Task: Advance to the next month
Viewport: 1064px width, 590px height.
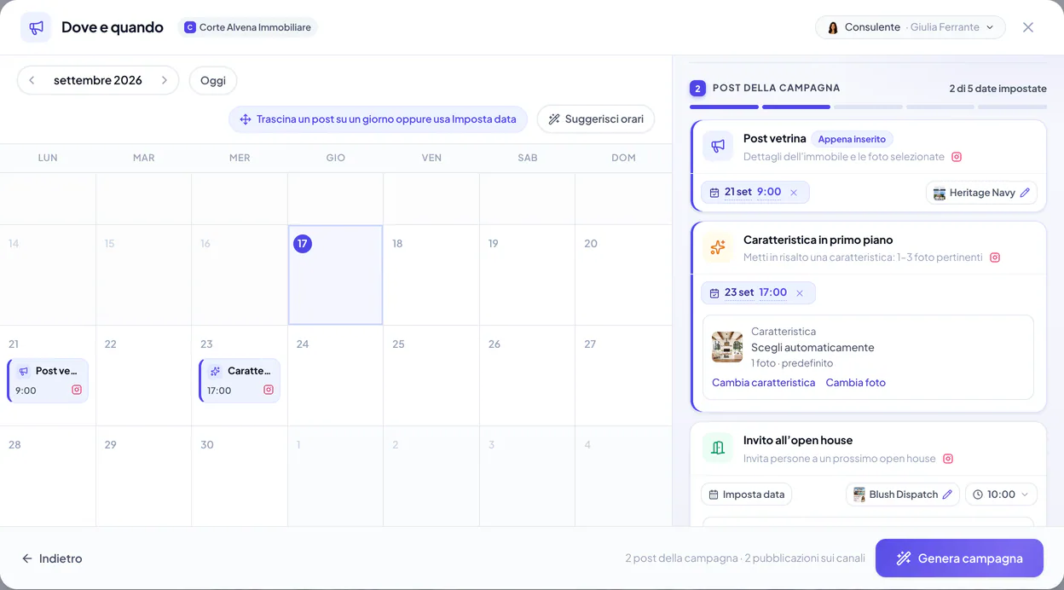Action: pos(165,80)
